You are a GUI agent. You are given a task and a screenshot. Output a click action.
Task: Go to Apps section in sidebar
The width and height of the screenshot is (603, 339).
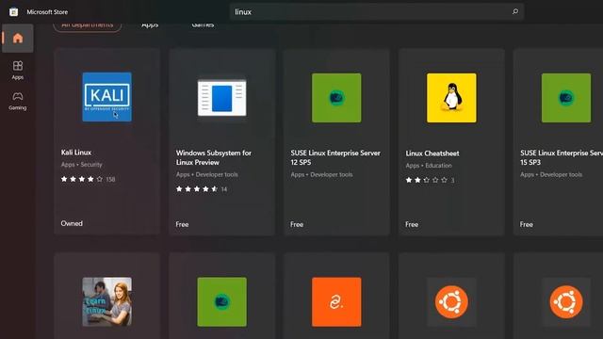point(18,70)
